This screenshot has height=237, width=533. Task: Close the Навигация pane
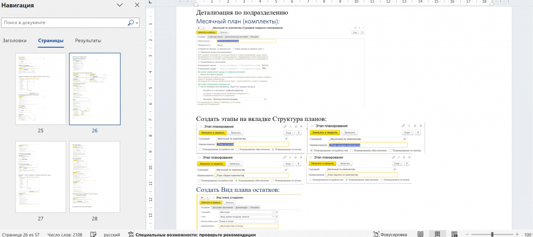click(x=137, y=5)
